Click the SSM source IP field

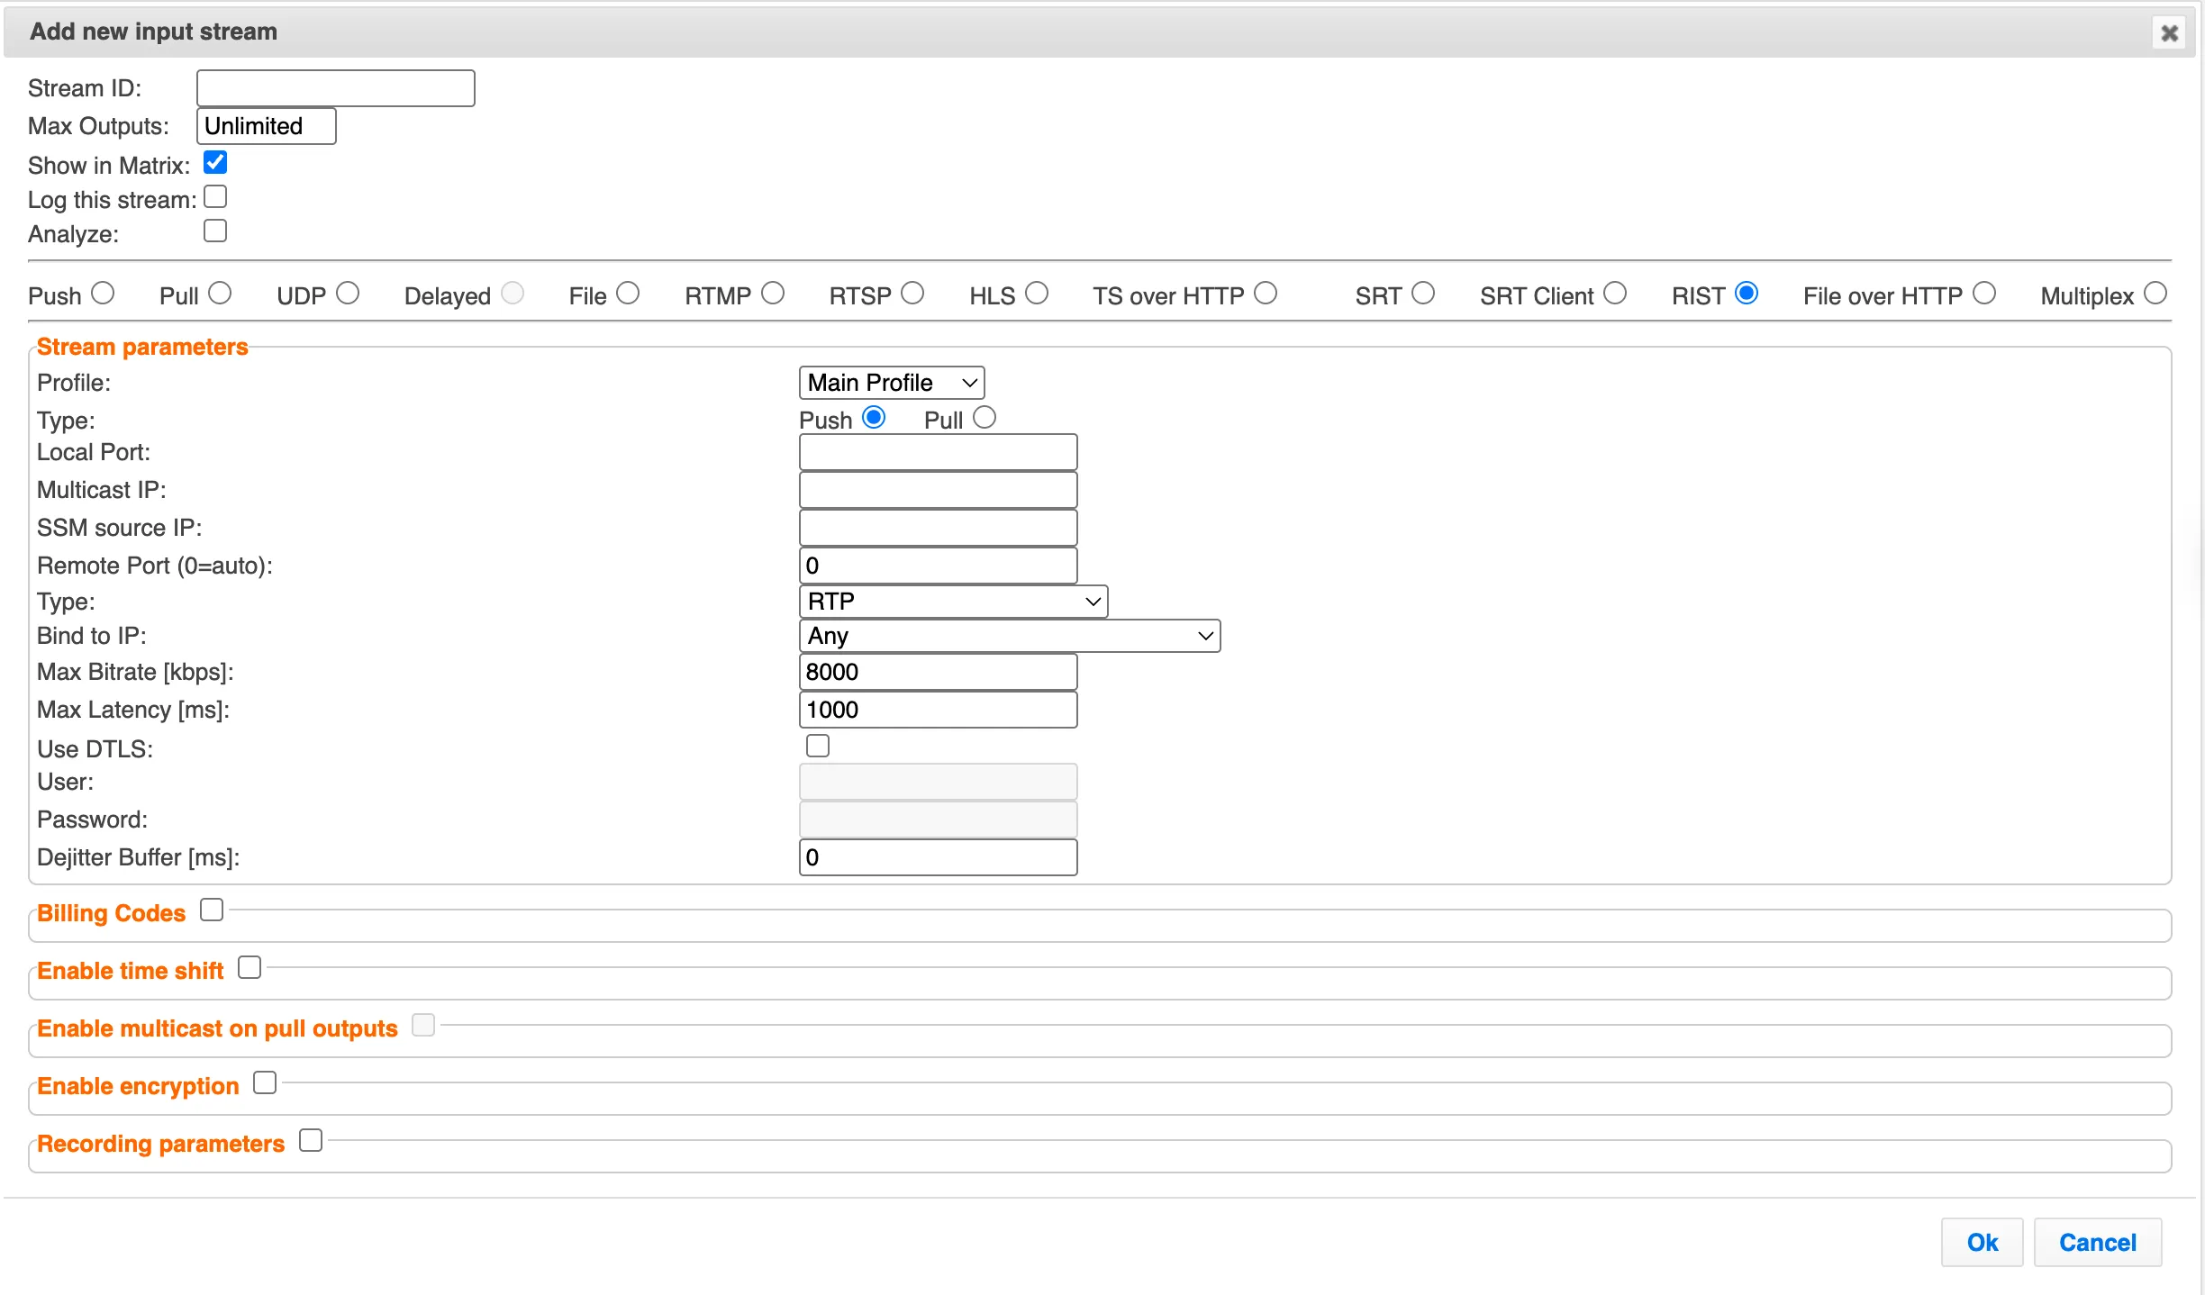(939, 528)
